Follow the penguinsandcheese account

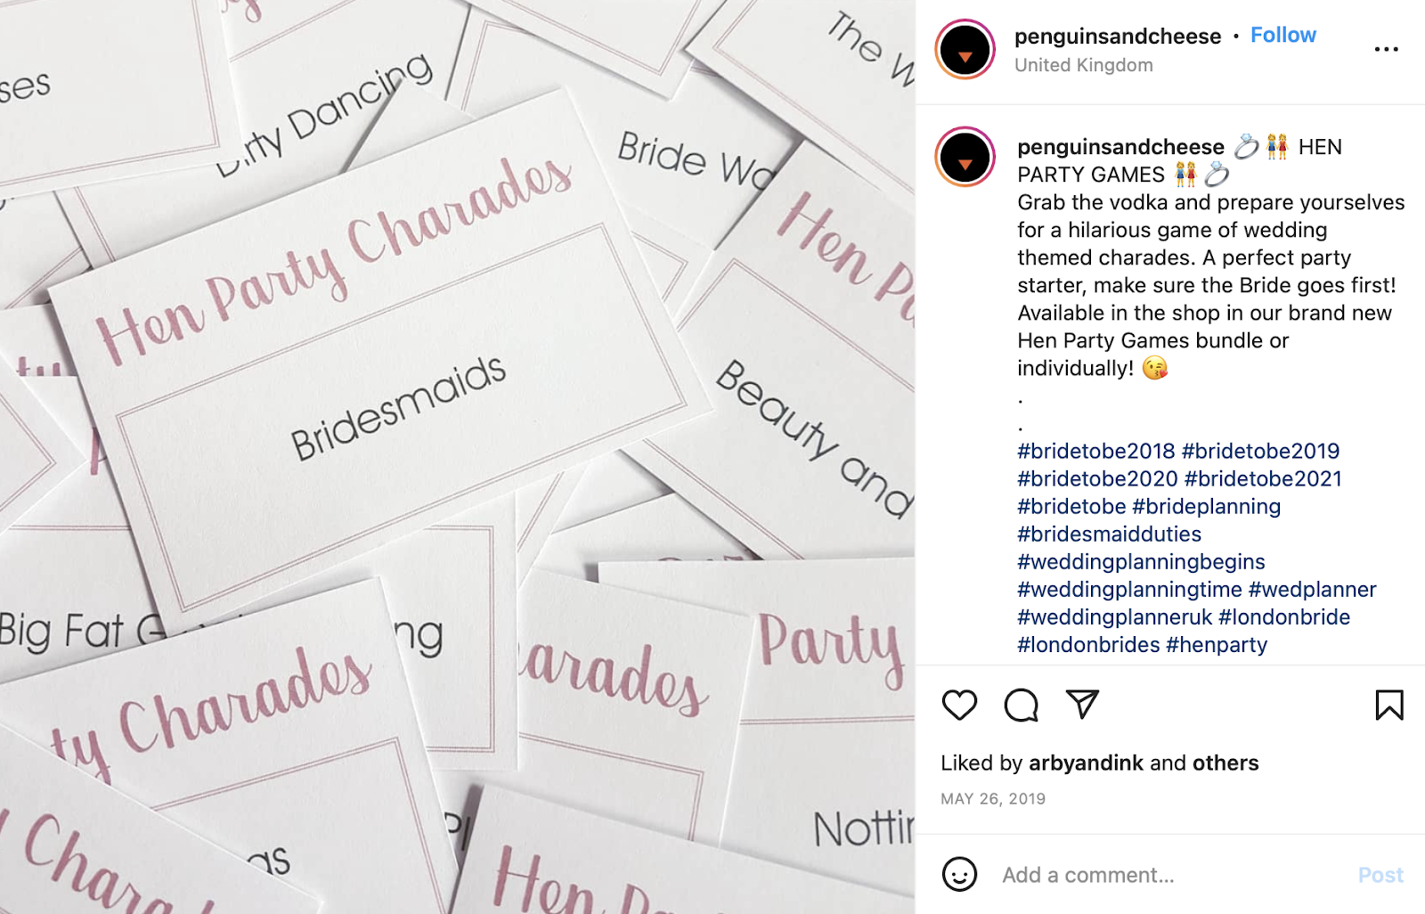[1282, 36]
